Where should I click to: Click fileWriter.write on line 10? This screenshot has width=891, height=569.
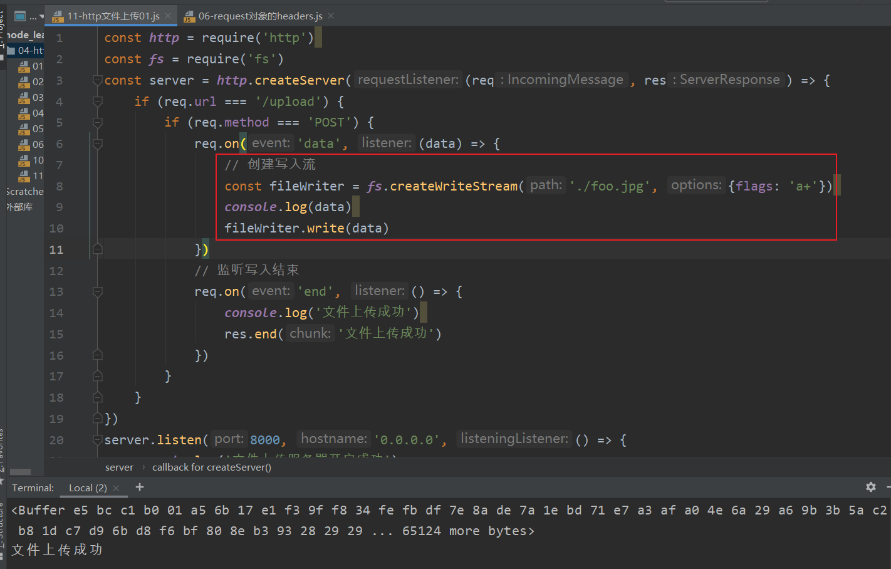284,228
